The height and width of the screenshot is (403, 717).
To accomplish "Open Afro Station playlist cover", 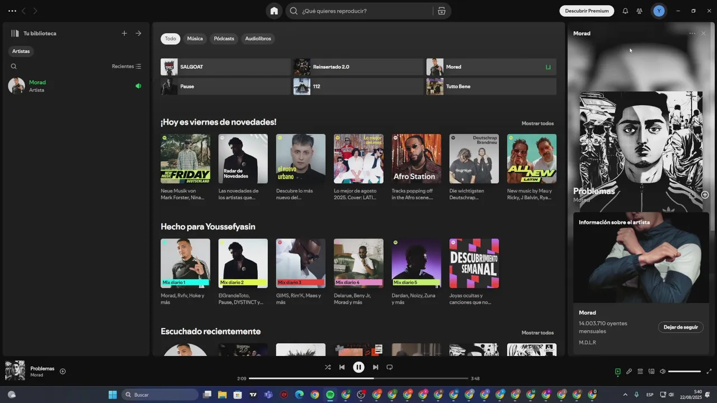I will [416, 158].
